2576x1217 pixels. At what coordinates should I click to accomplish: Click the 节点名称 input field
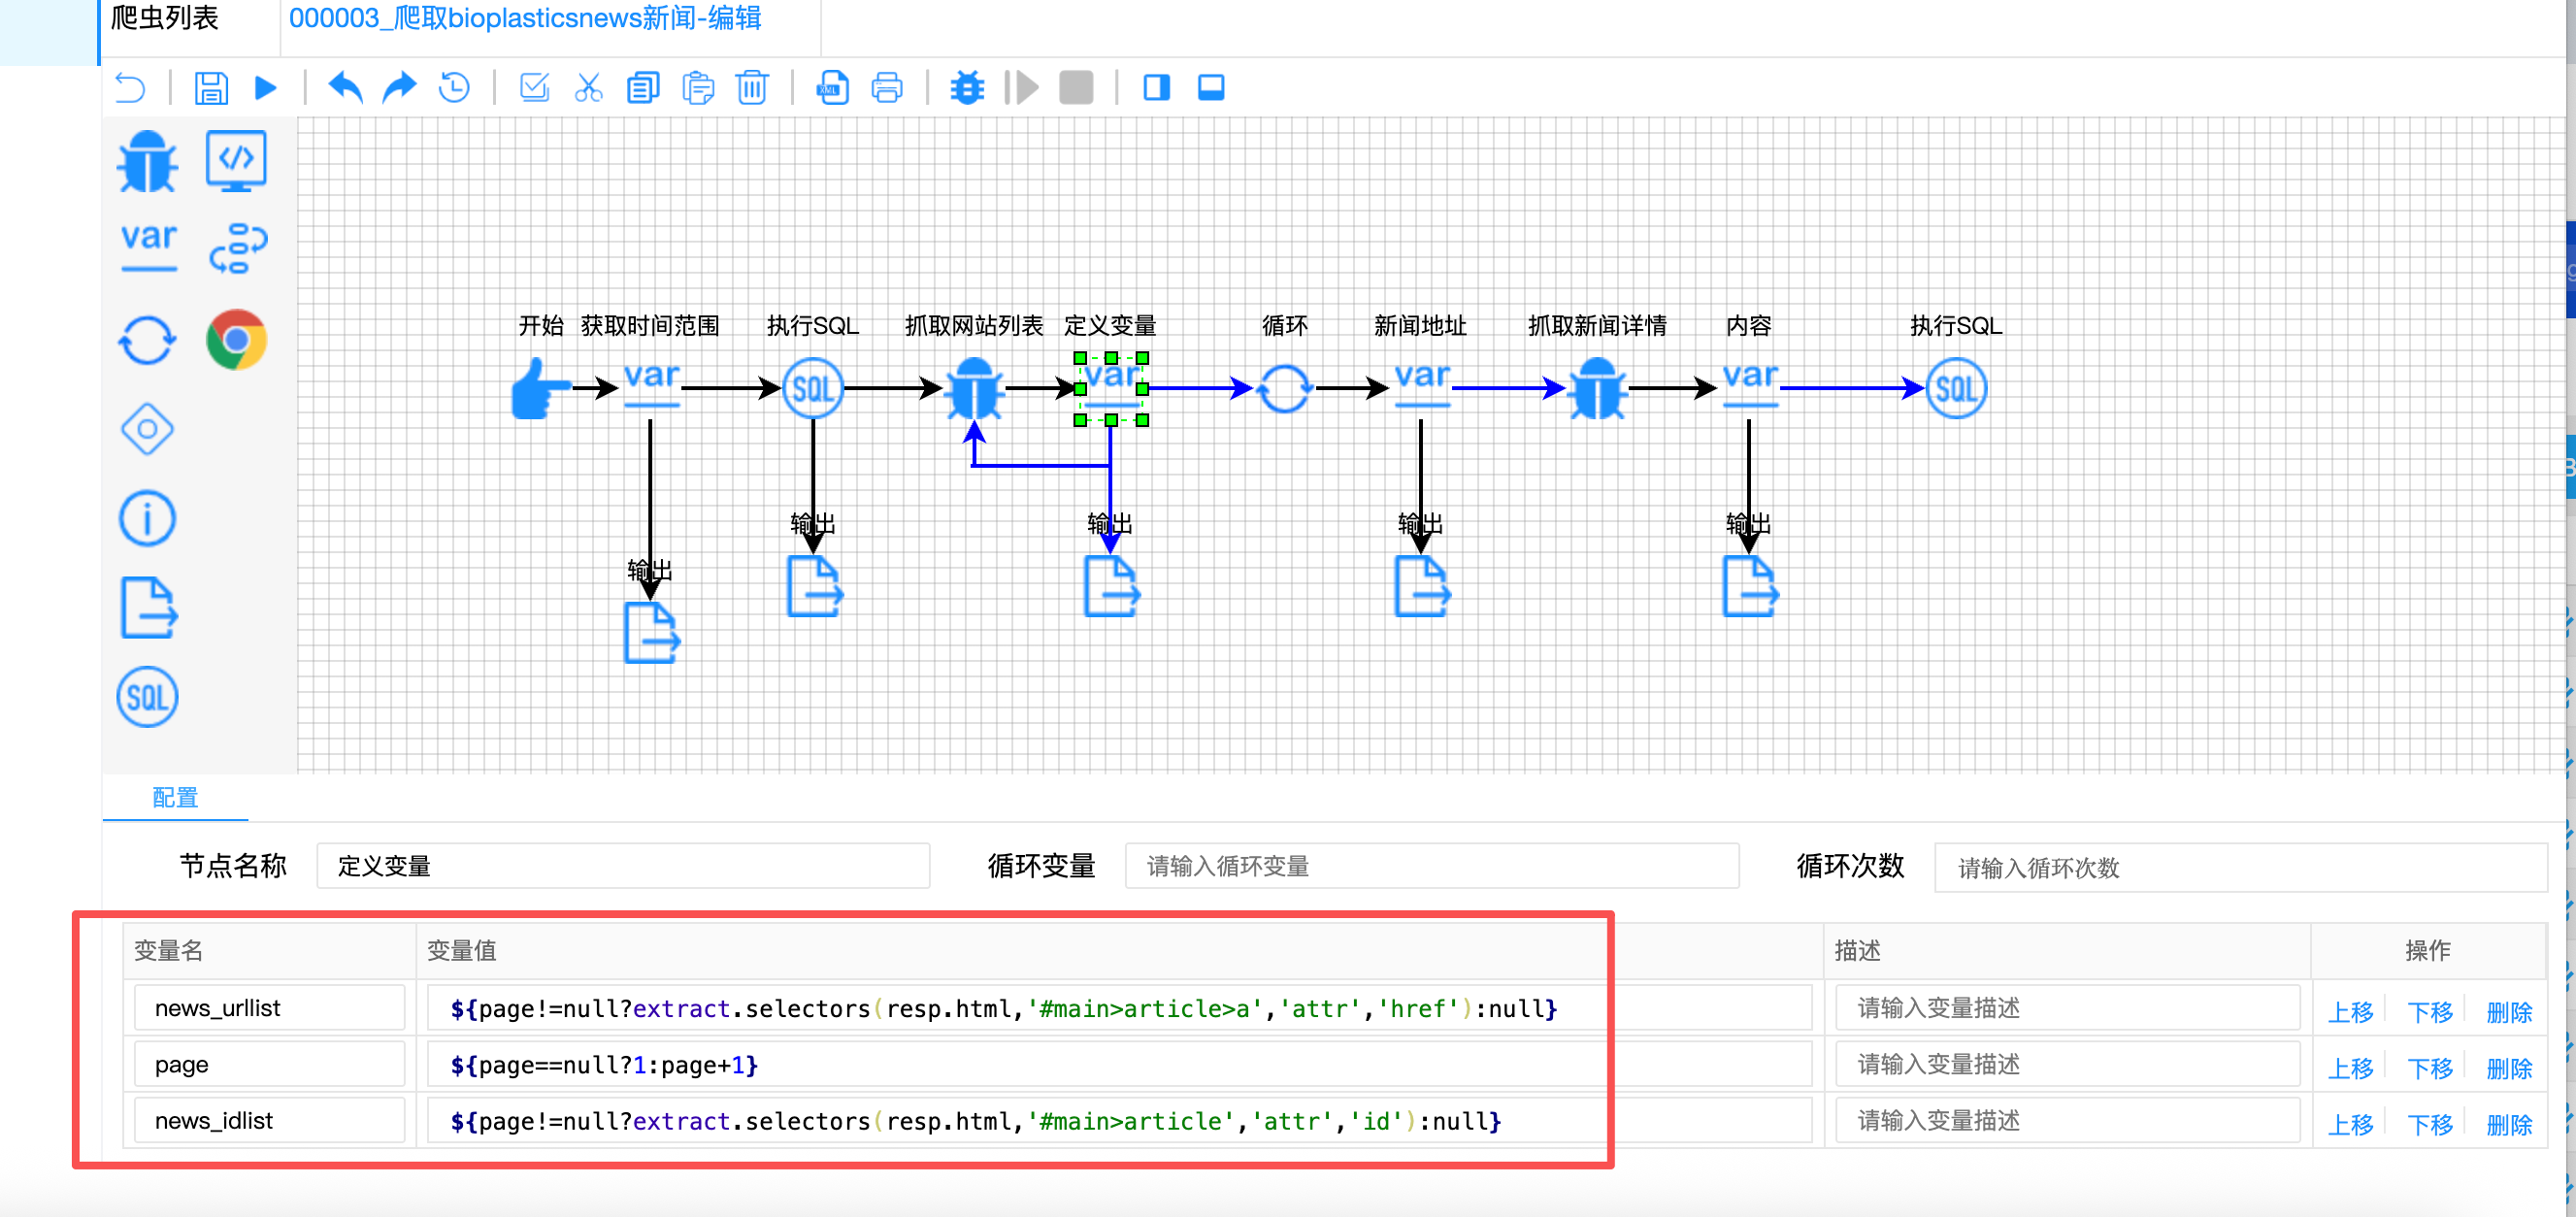[623, 866]
